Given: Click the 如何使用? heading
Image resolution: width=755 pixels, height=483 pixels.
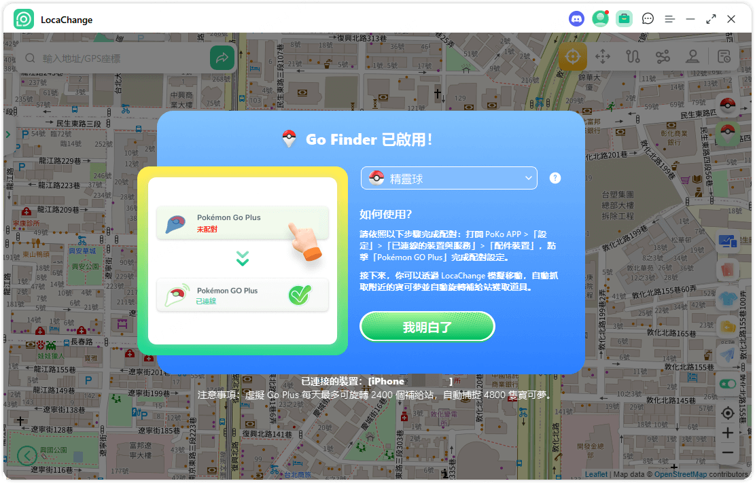Looking at the screenshot, I should tap(386, 214).
